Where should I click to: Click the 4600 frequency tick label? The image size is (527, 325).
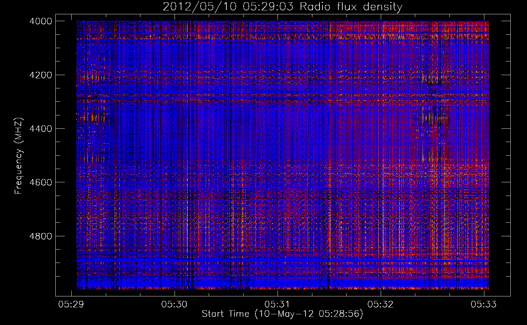[x=40, y=182]
